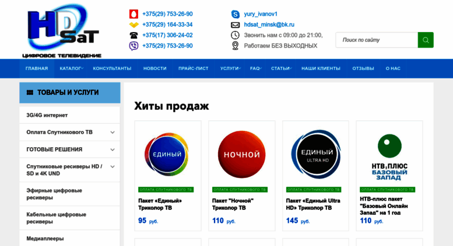
Task: Open Пакет «Единый Ultra HD» title
Action: (313, 204)
